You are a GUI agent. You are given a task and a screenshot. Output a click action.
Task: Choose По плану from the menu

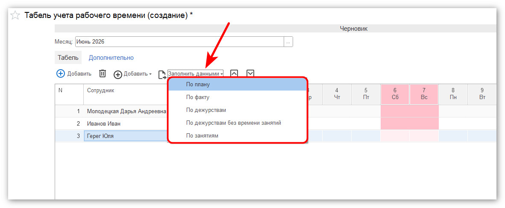(x=237, y=85)
